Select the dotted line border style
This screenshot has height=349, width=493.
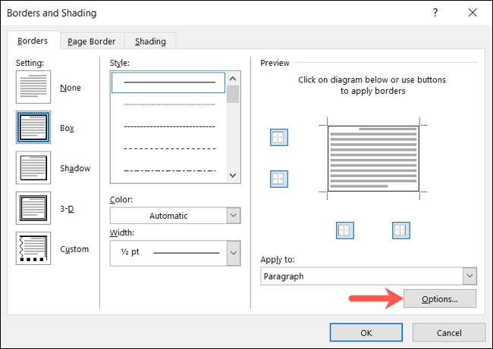pos(169,104)
